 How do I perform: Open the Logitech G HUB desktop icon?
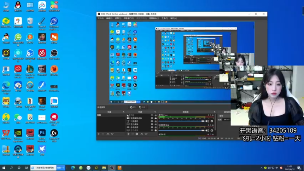[54, 136]
